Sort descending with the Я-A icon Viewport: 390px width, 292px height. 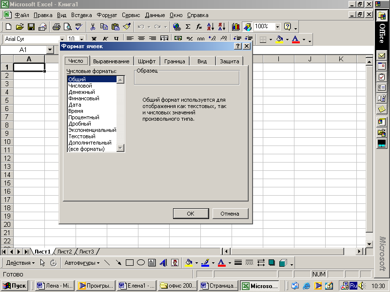222,27
